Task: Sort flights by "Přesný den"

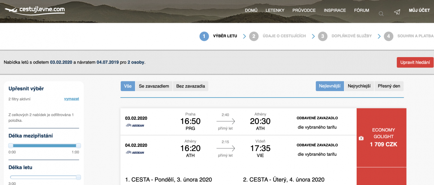Action: pyautogui.click(x=389, y=86)
